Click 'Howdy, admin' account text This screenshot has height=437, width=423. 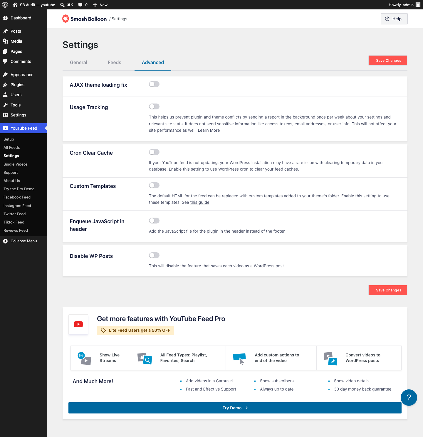point(401,5)
